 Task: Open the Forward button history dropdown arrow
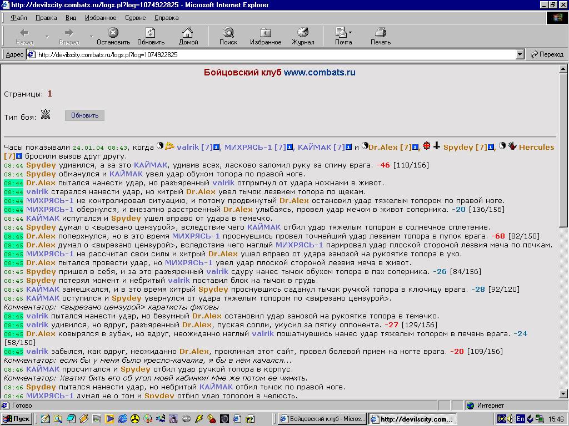click(92, 36)
